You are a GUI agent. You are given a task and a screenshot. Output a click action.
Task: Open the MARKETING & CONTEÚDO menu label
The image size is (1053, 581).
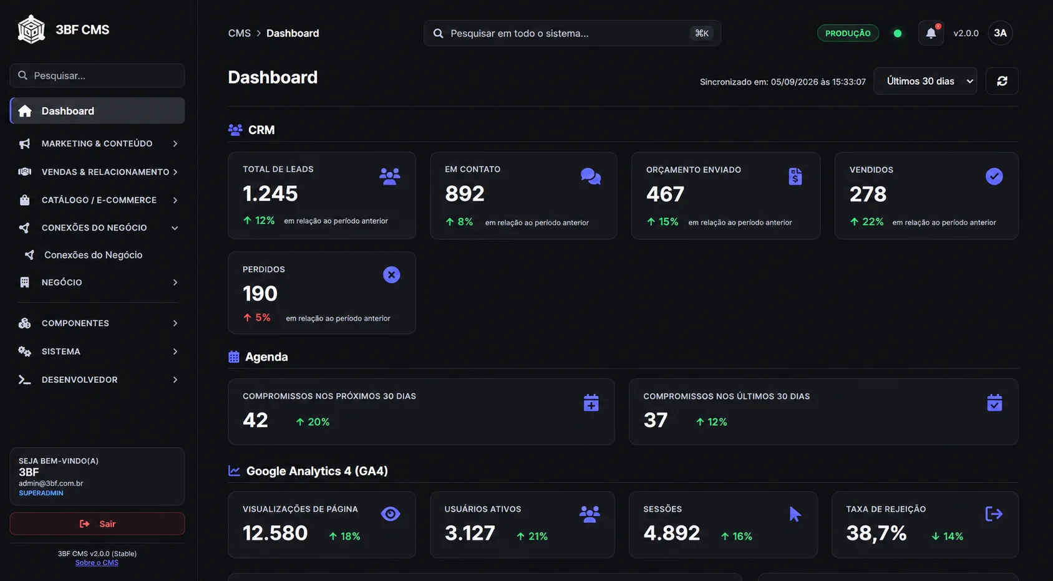pyautogui.click(x=97, y=144)
